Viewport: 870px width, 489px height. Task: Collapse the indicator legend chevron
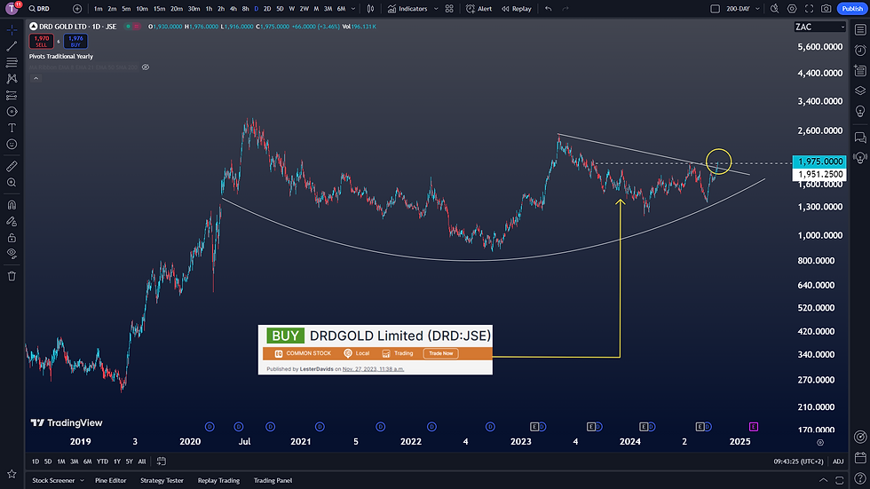tap(36, 78)
